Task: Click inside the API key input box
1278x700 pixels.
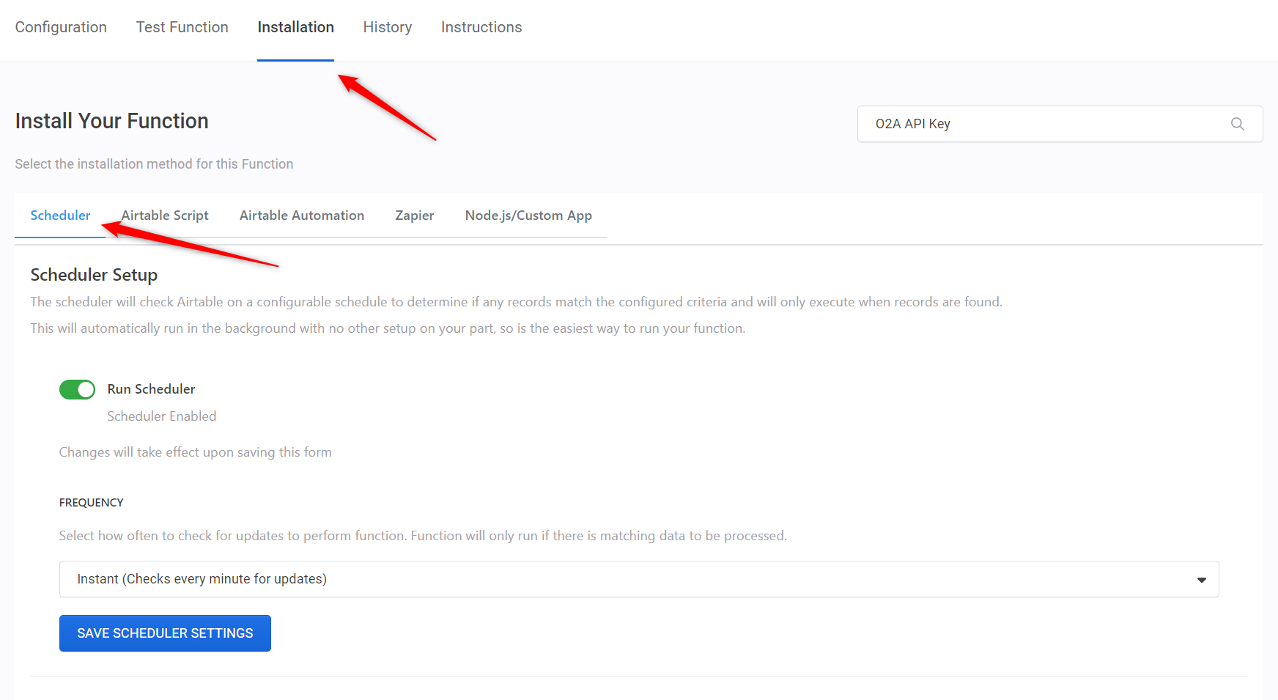Action: click(x=1026, y=124)
